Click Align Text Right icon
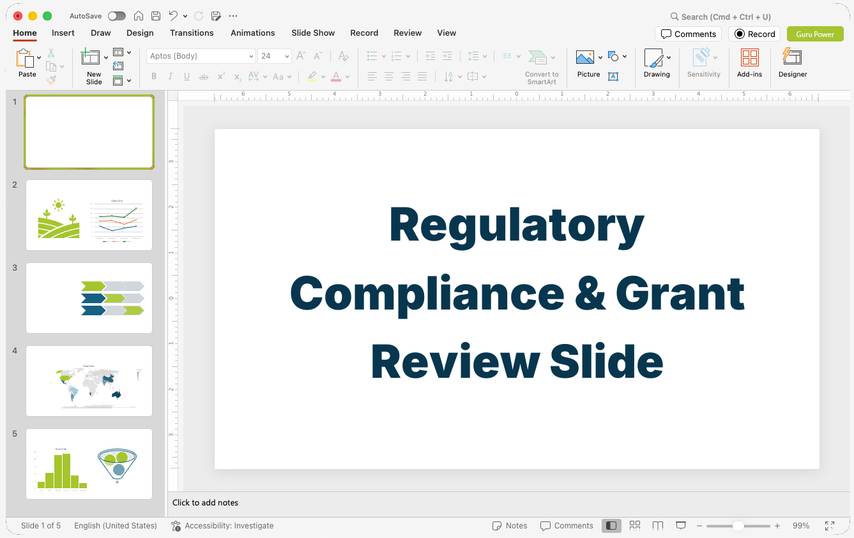854x538 pixels. point(406,77)
